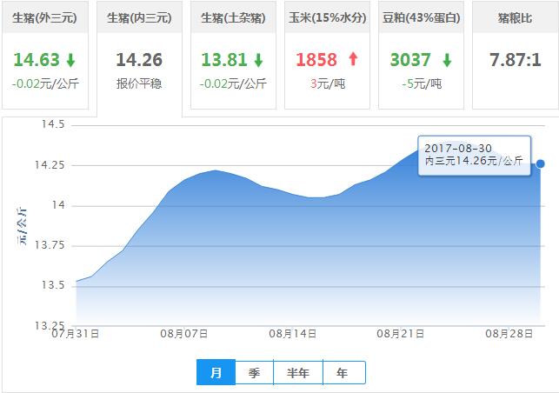Click the 13.75 y-axis label

(50, 245)
